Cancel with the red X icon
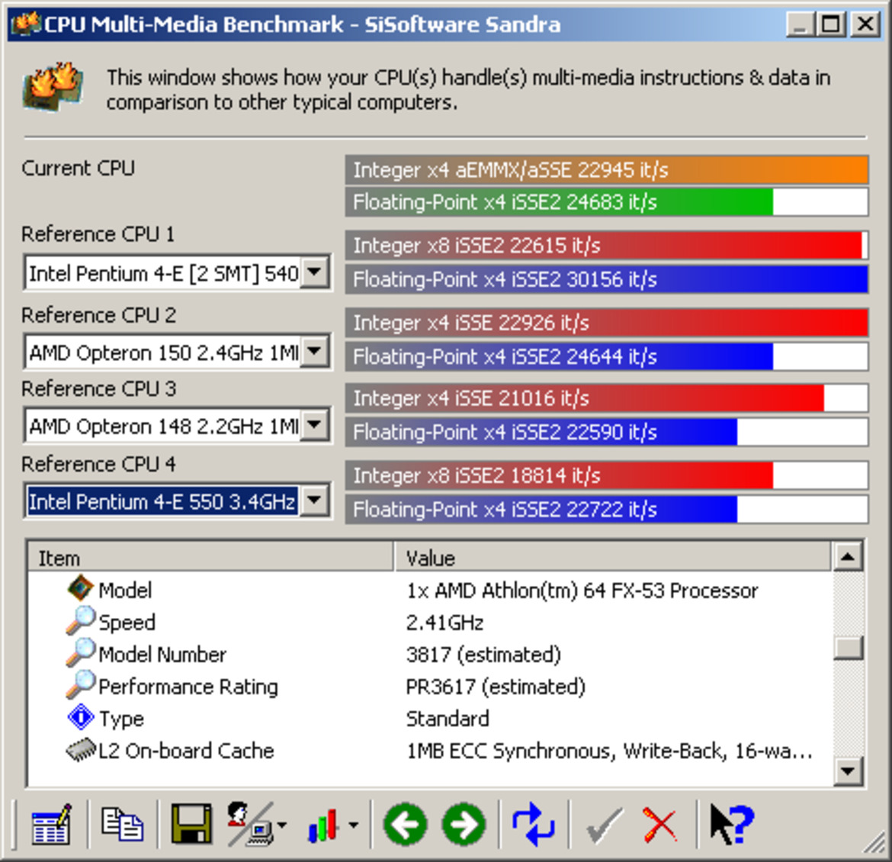Screen dimensions: 892x862 [660, 825]
